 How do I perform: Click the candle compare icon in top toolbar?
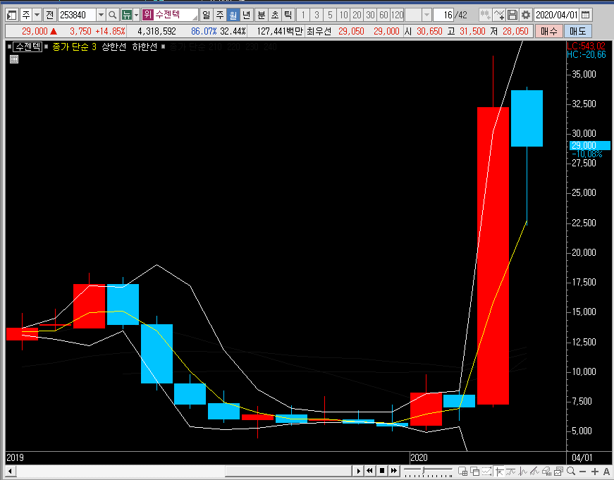click(486, 16)
